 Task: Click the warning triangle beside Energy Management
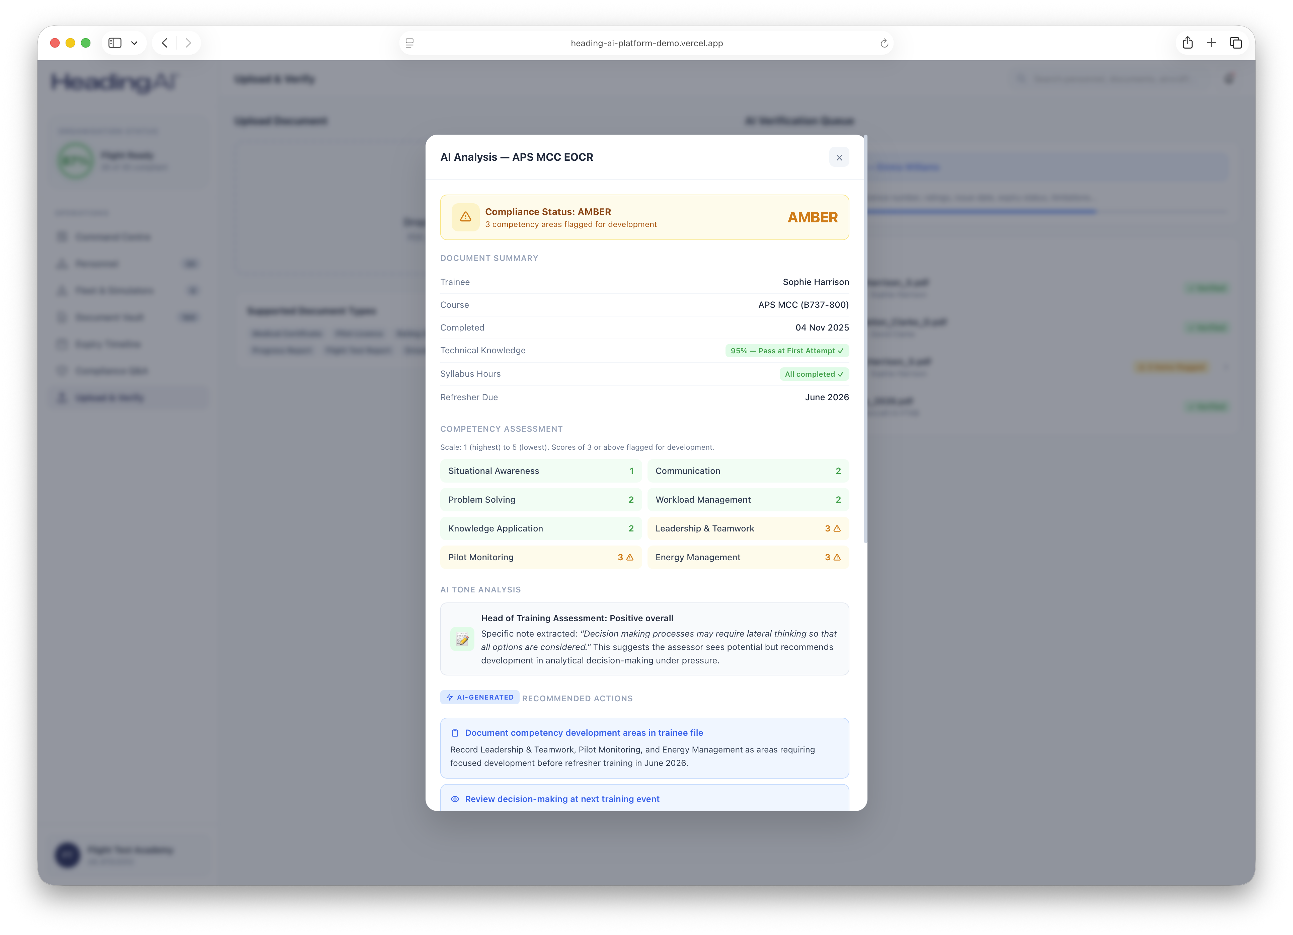click(836, 557)
